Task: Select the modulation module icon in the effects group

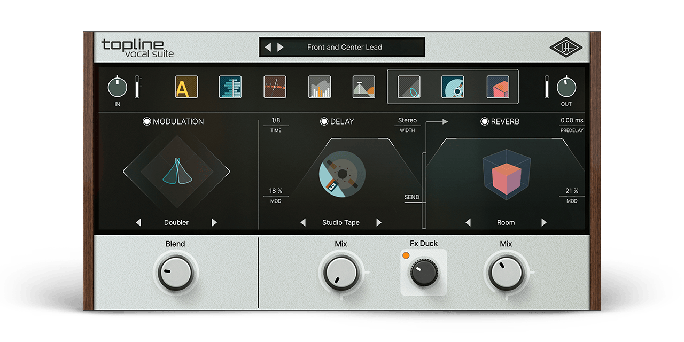Action: pyautogui.click(x=409, y=87)
